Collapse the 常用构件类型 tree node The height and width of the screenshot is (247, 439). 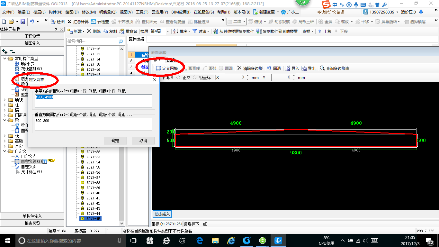coord(5,59)
